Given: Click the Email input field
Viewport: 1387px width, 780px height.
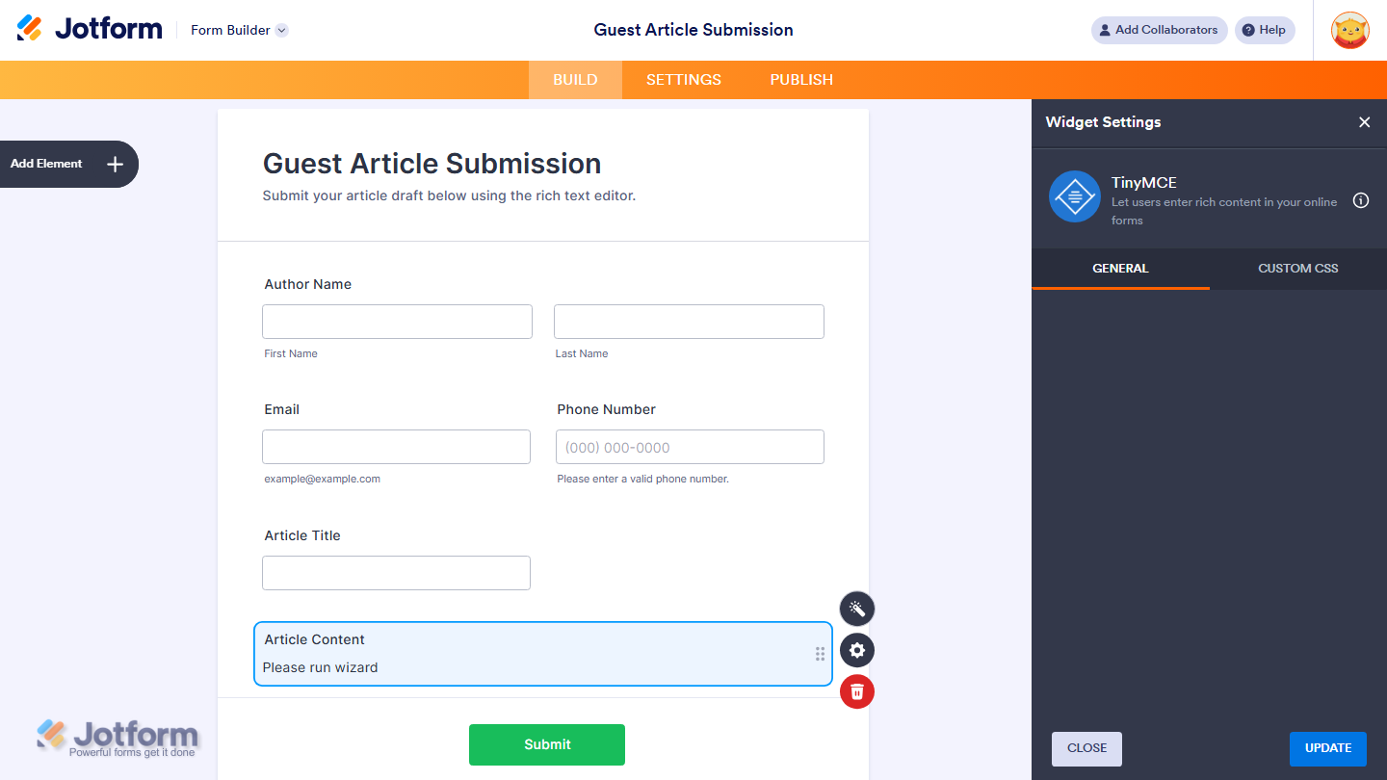Looking at the screenshot, I should tap(396, 446).
